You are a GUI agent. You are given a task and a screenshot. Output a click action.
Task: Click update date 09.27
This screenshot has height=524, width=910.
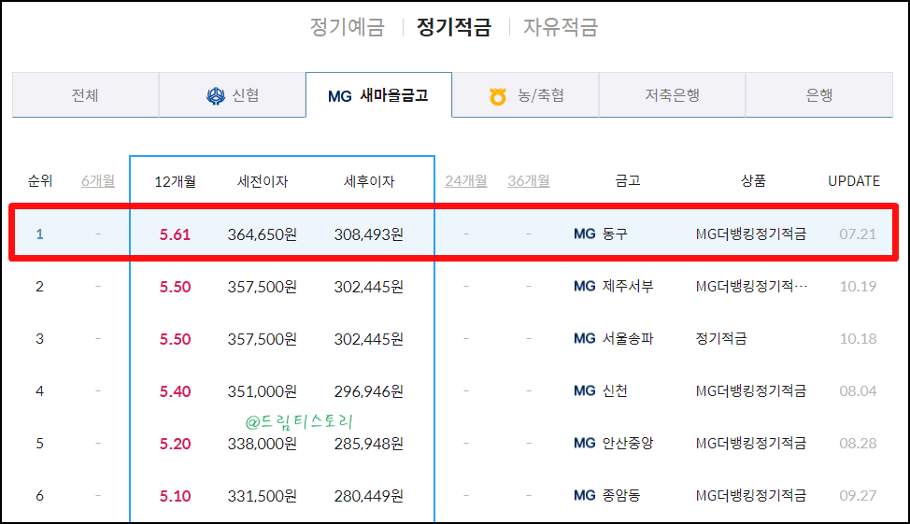click(x=858, y=495)
